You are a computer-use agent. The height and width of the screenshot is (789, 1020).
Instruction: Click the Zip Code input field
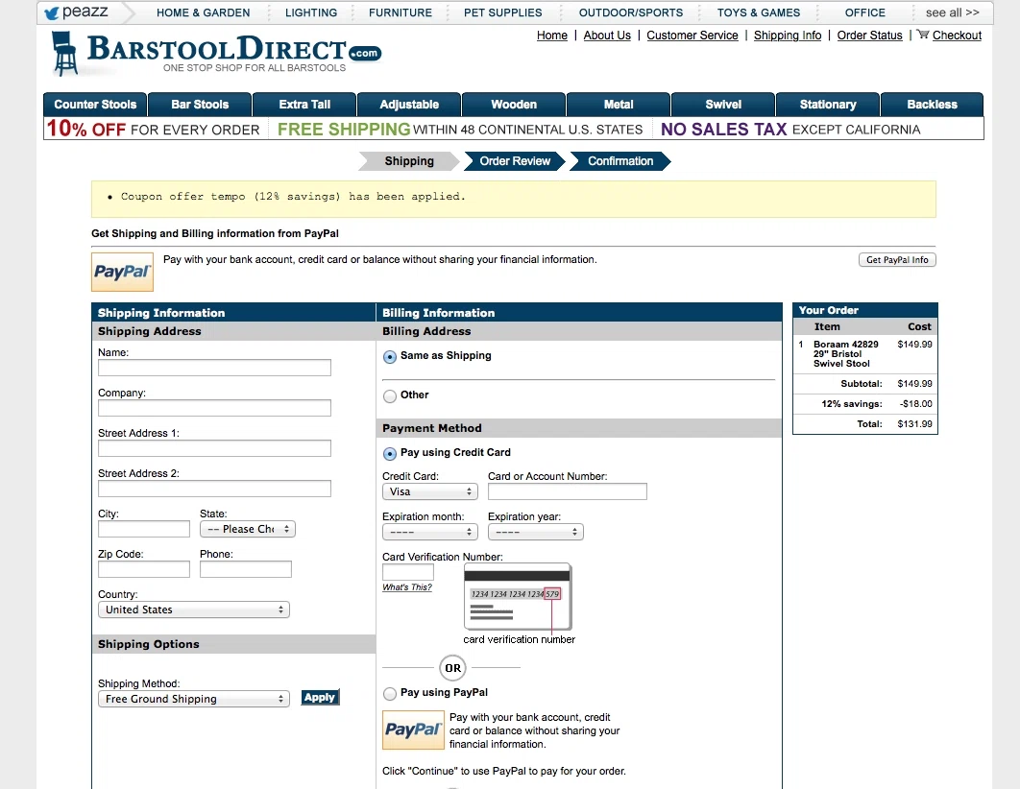click(x=144, y=569)
